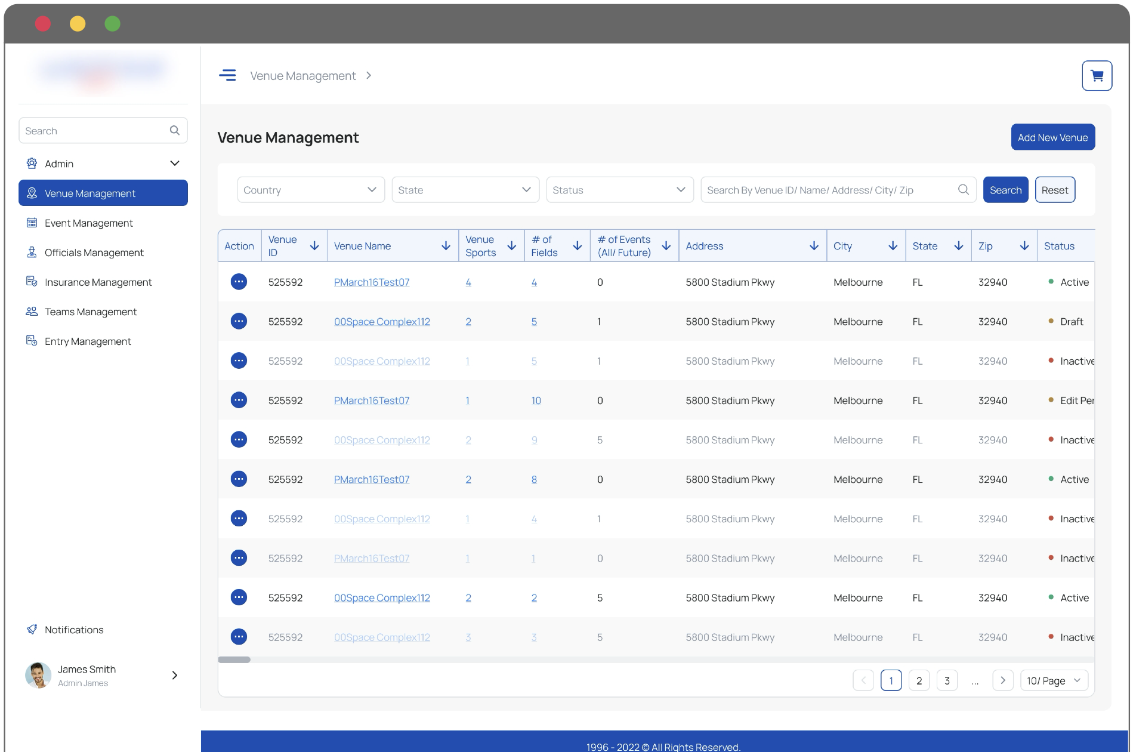The width and height of the screenshot is (1133, 752).
Task: Click the horizontal table scrollbar
Action: point(234,659)
